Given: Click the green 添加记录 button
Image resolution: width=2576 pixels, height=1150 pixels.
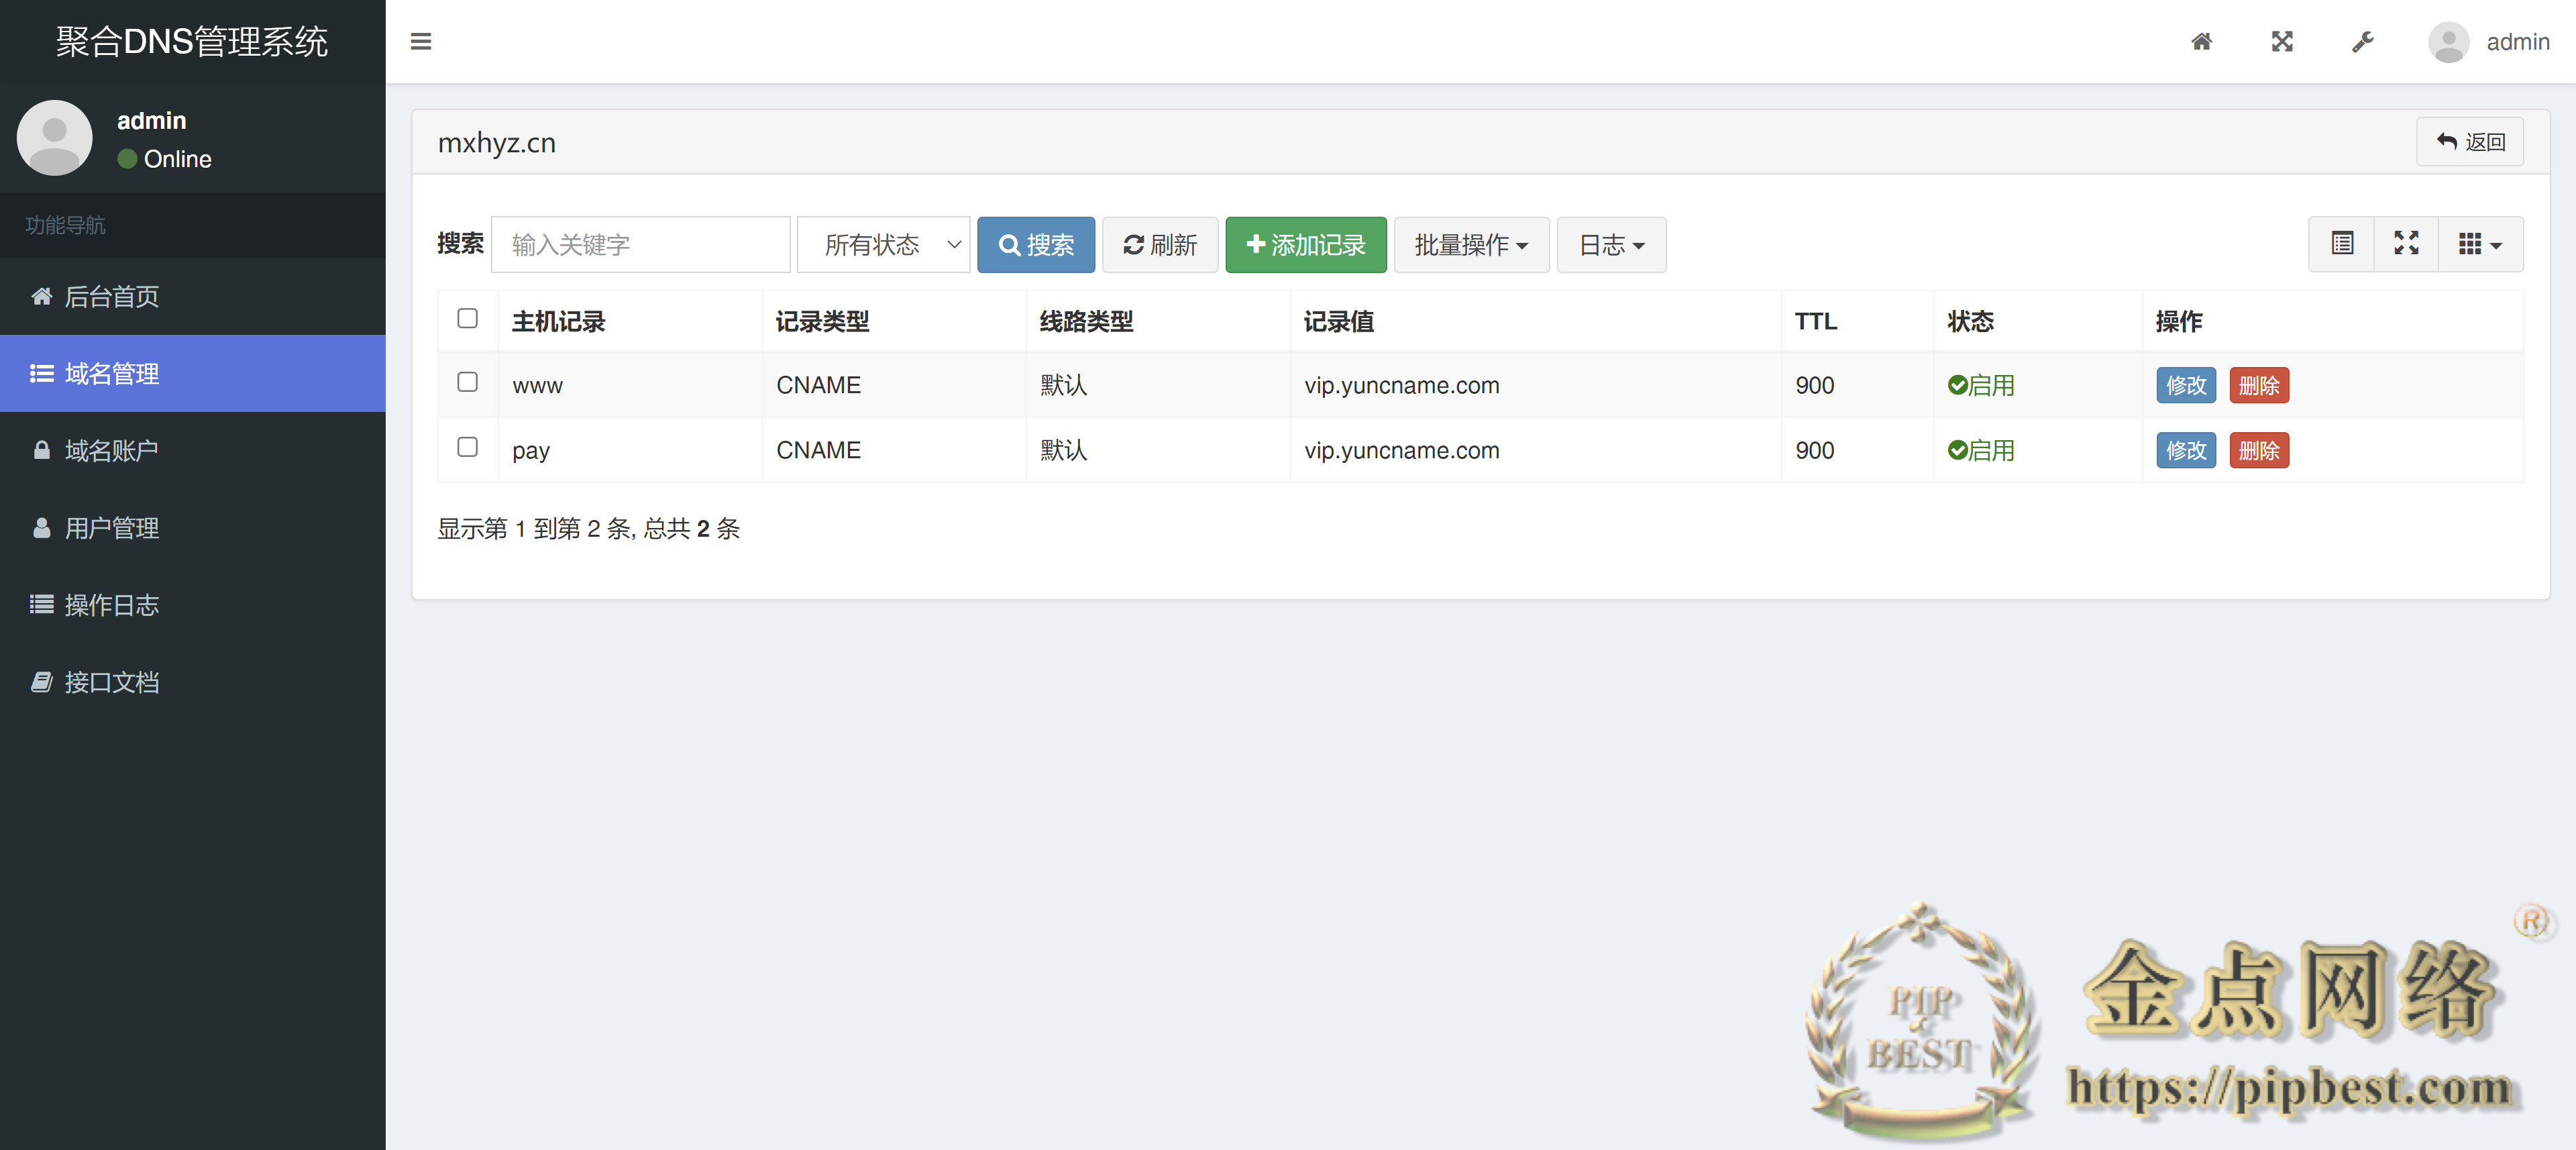Looking at the screenshot, I should tap(1306, 244).
